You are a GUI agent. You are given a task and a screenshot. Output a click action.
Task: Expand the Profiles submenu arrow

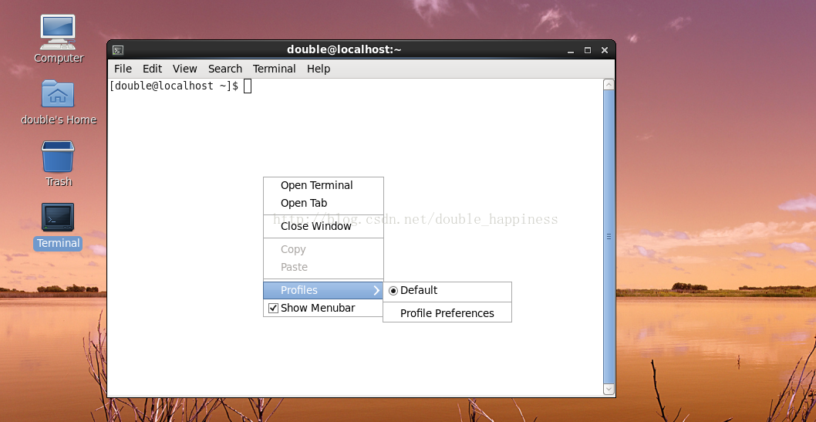pos(377,290)
